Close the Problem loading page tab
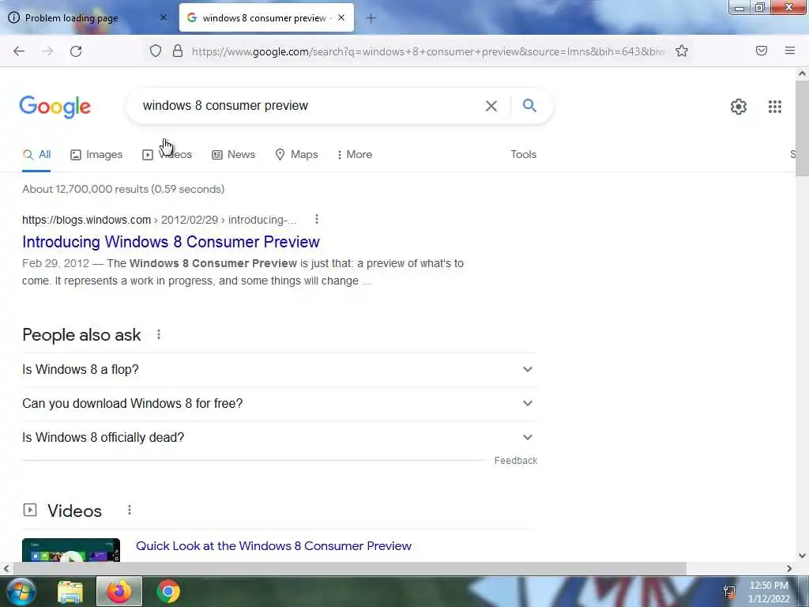The height and width of the screenshot is (607, 809). (163, 17)
